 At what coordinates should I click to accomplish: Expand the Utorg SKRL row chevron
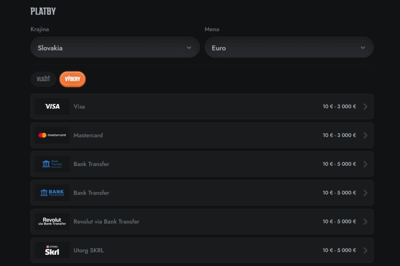(365, 250)
